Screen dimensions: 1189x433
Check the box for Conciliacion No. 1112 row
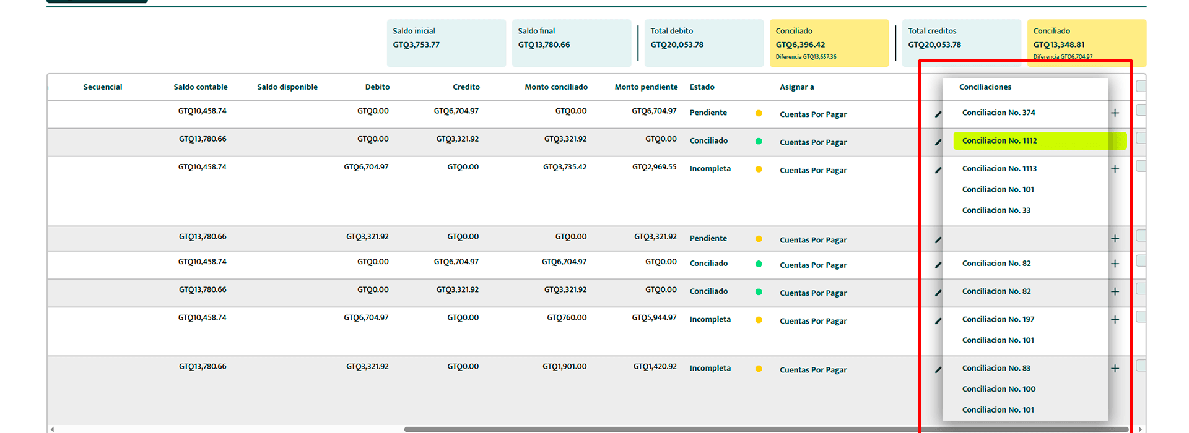pos(1141,138)
